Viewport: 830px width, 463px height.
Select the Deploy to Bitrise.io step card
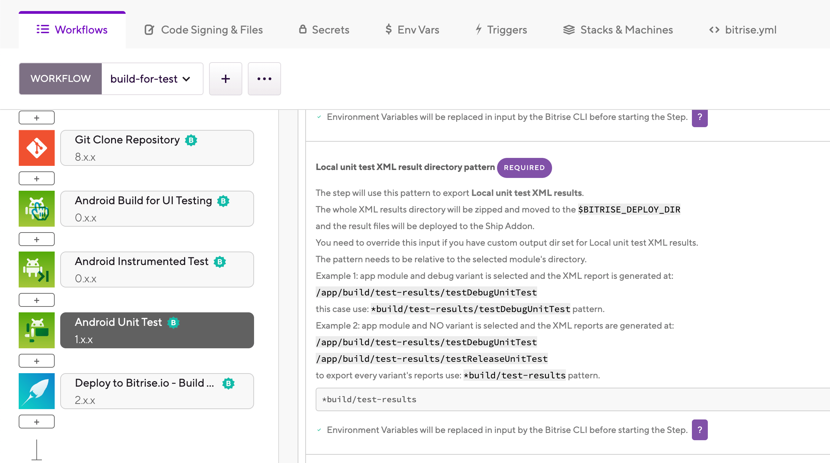(157, 391)
